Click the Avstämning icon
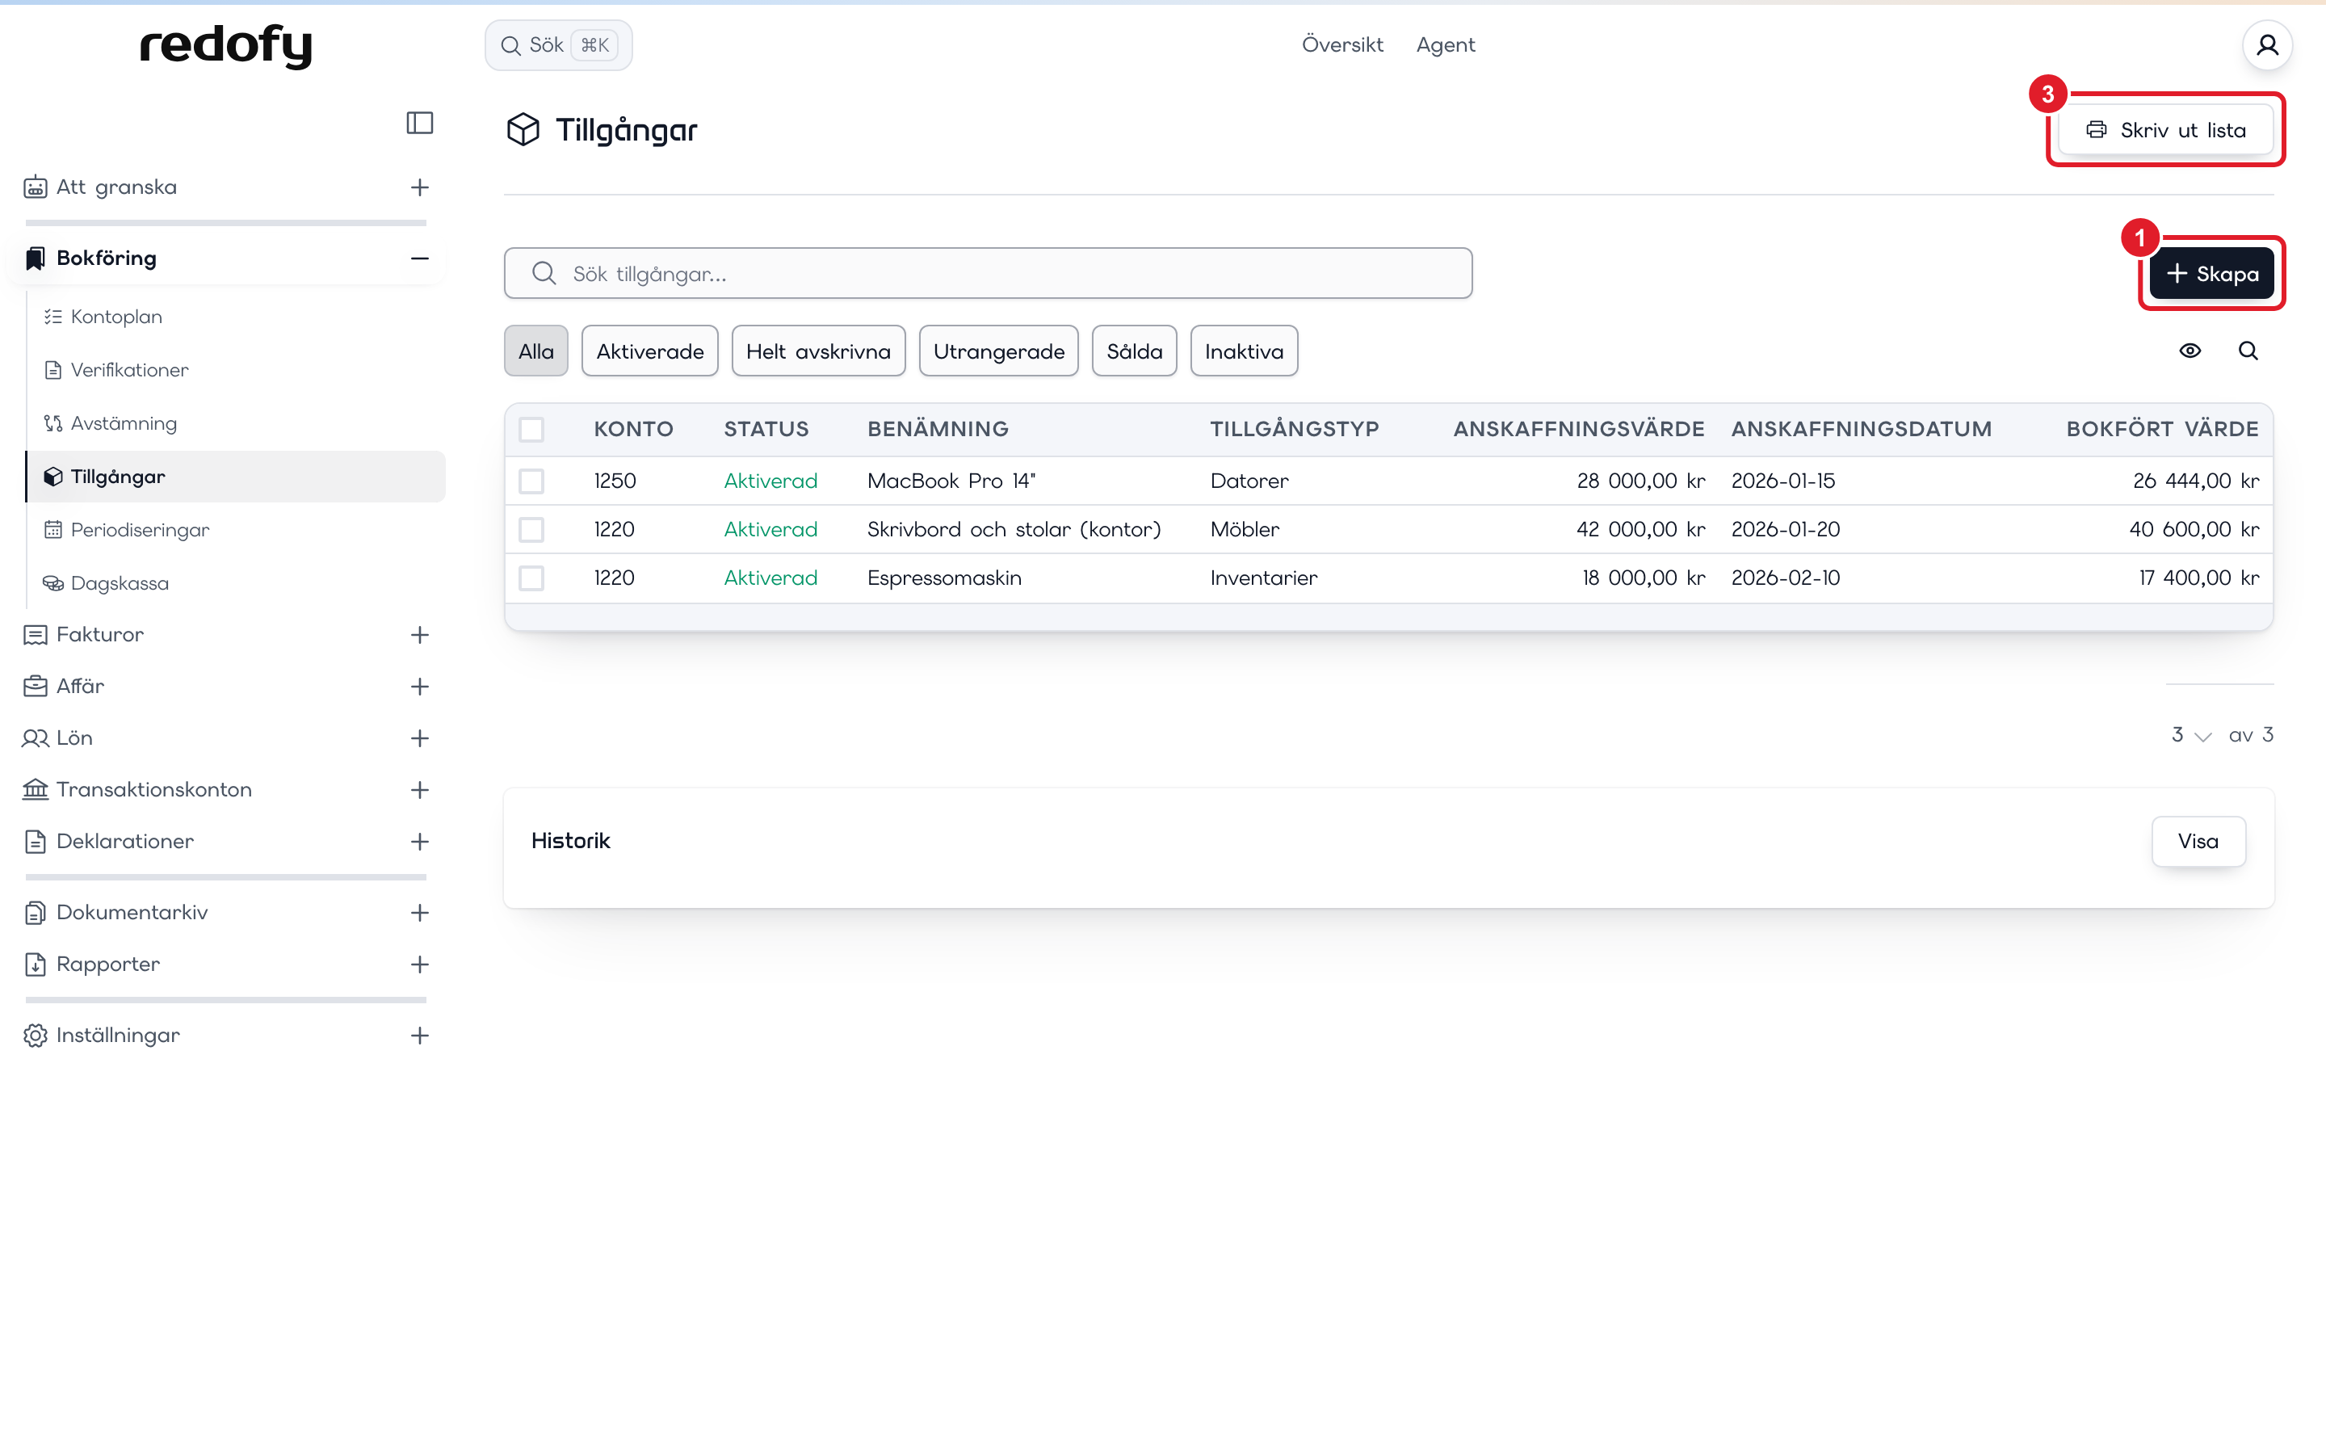Image resolution: width=2326 pixels, height=1454 pixels. coord(52,423)
